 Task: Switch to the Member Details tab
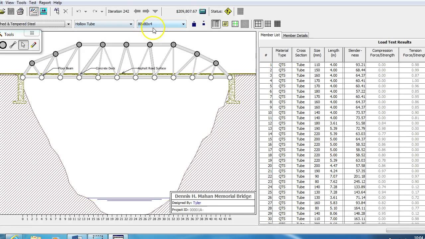[x=295, y=35]
